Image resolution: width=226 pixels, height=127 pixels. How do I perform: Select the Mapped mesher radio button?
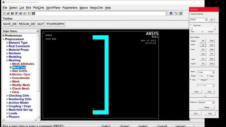pyautogui.click(x=199, y=80)
